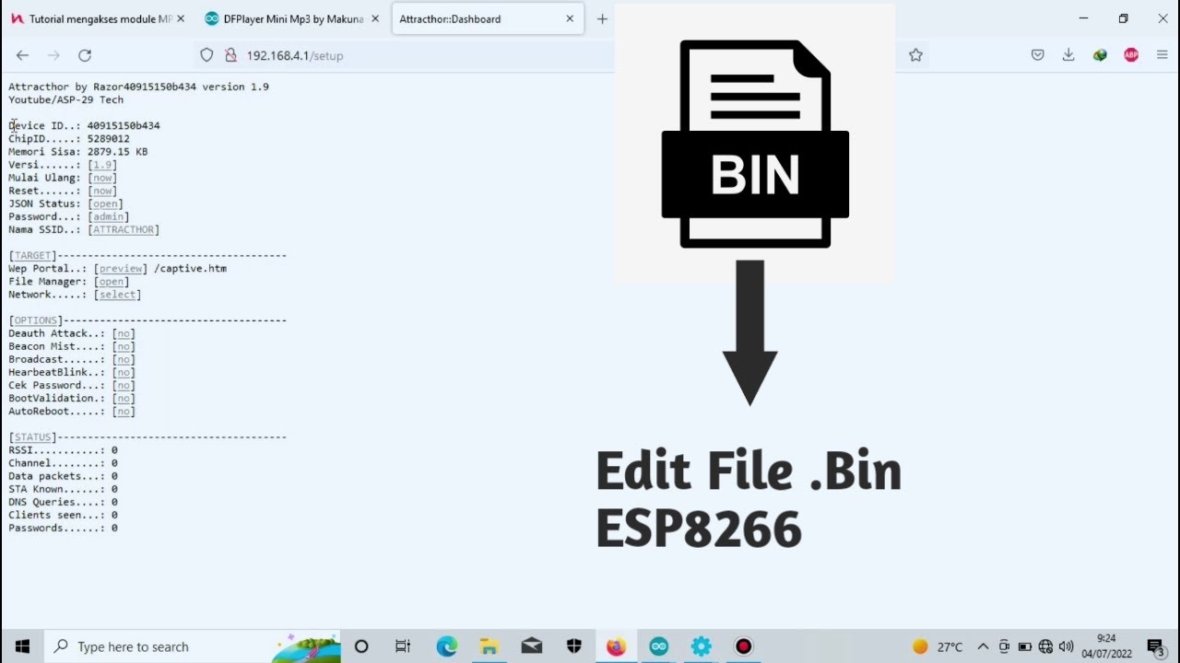The width and height of the screenshot is (1180, 663).
Task: Open the red screen recorder taskbar icon
Action: (743, 646)
